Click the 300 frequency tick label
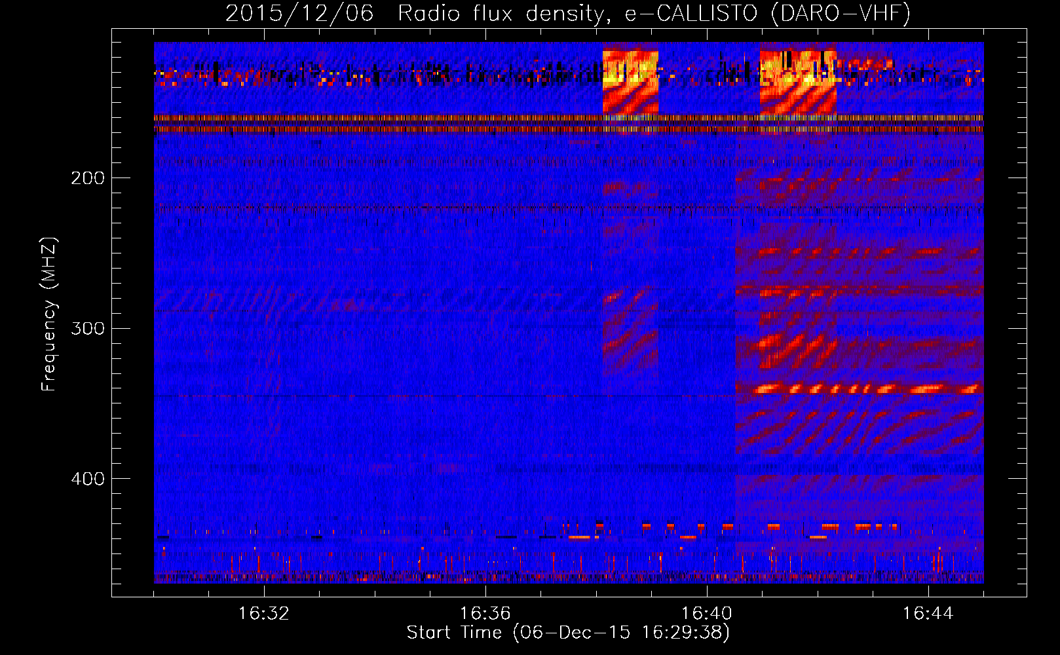This screenshot has height=655, width=1060. pos(88,328)
